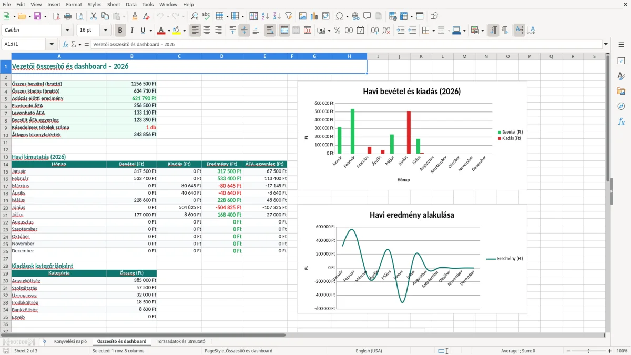Click Font Color red A swatch
This screenshot has height=355, width=631.
click(x=161, y=31)
